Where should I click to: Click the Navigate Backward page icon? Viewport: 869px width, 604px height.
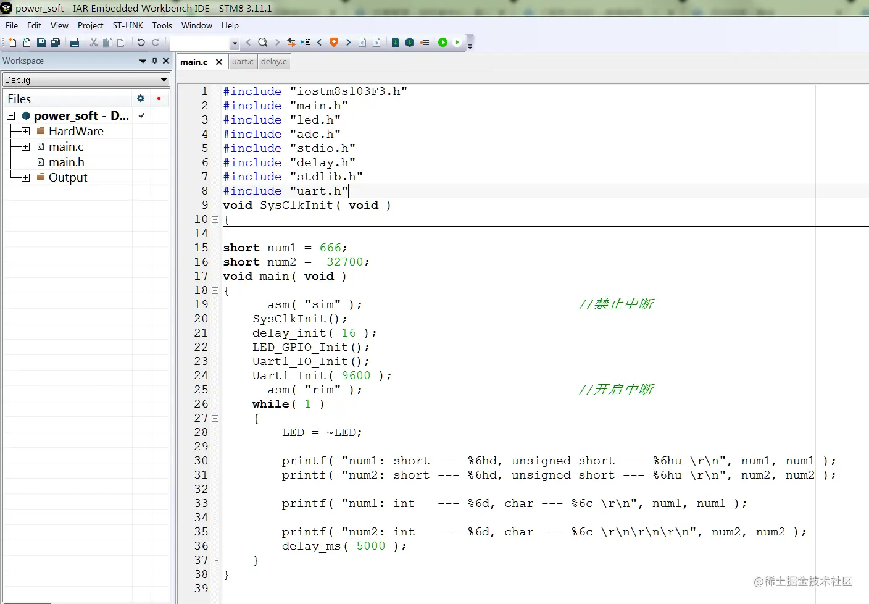[362, 43]
